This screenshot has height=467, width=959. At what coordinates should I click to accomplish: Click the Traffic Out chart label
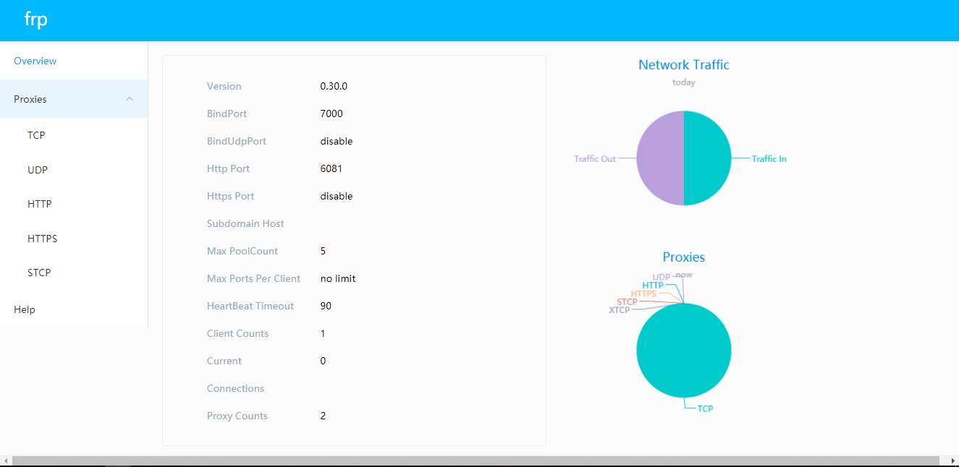(x=594, y=159)
